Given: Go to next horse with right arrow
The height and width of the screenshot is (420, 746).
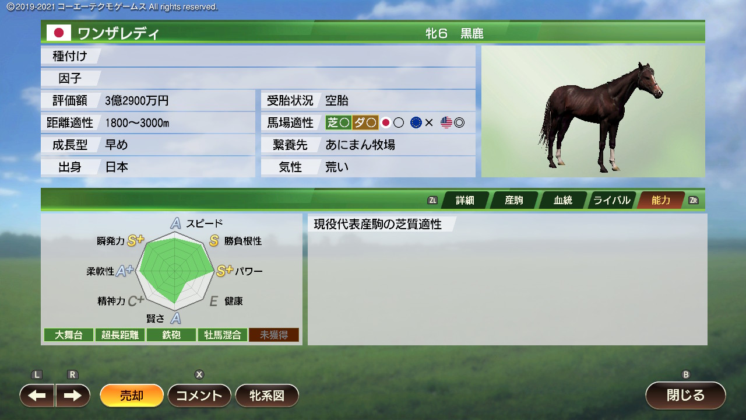Looking at the screenshot, I should click(73, 395).
